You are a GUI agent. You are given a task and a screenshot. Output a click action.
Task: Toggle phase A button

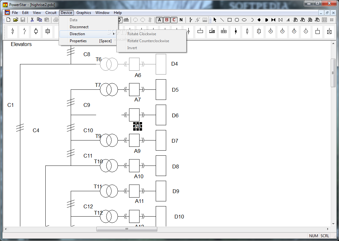(x=159, y=20)
